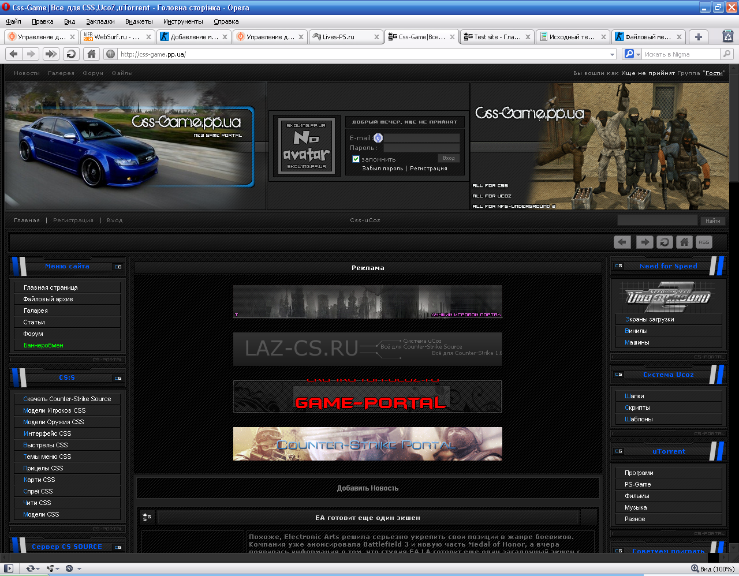The width and height of the screenshot is (739, 576).
Task: Click the Counter-Strike Portal banner
Action: 368,444
